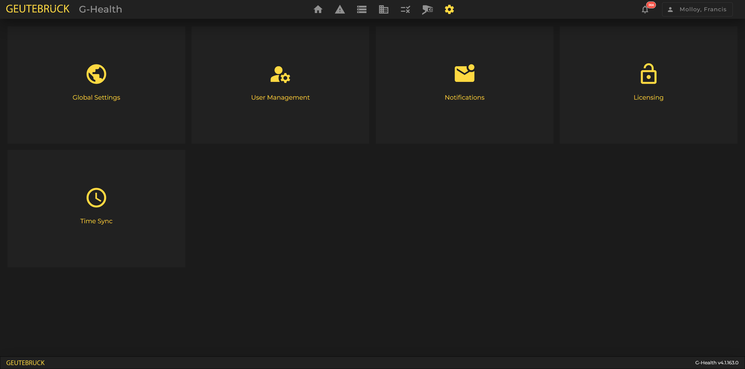Open the Licensing padlock icon
Viewport: 745px width, 369px height.
point(648,74)
